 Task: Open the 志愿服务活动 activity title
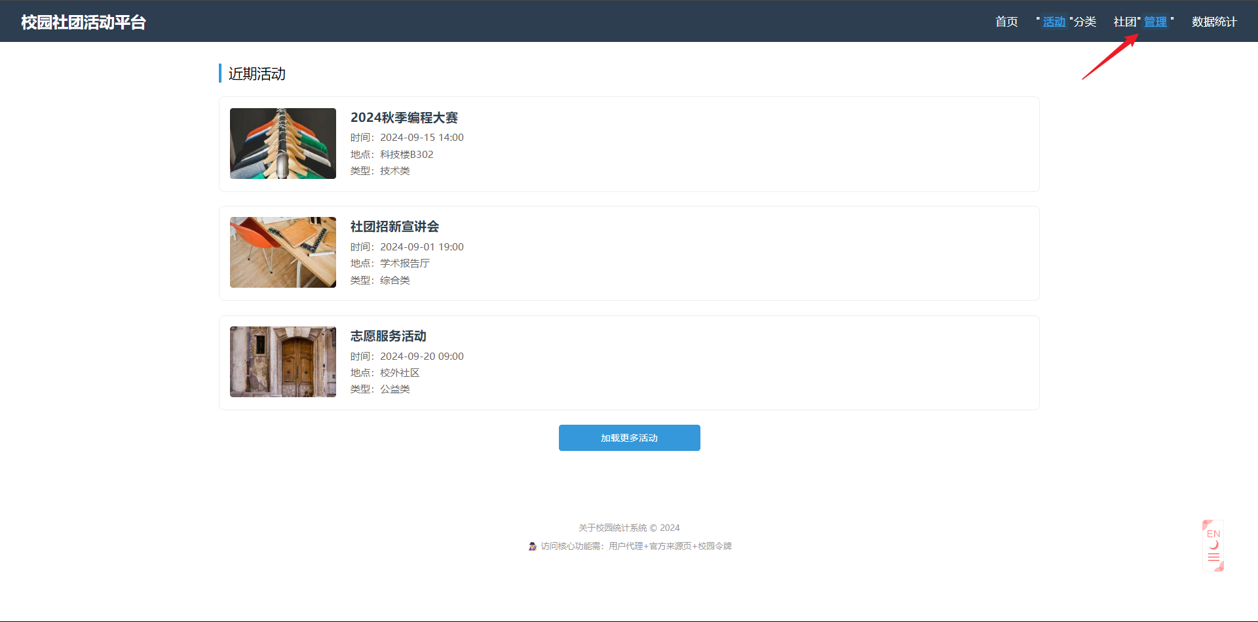(x=389, y=336)
